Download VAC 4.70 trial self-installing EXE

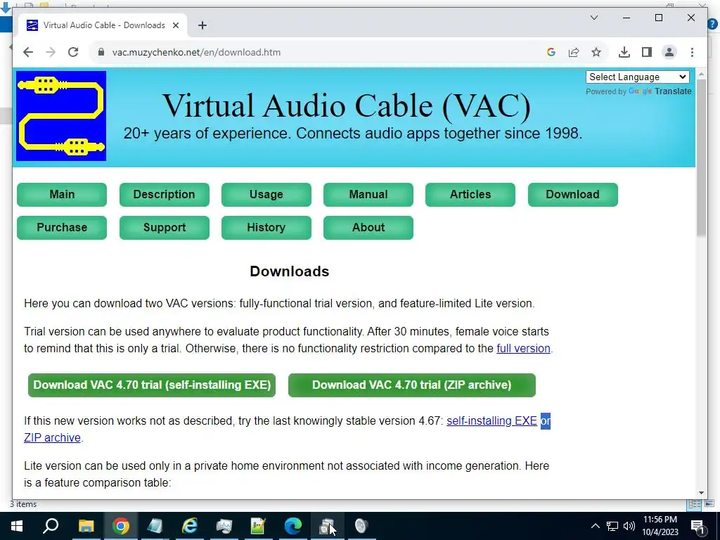pos(152,385)
